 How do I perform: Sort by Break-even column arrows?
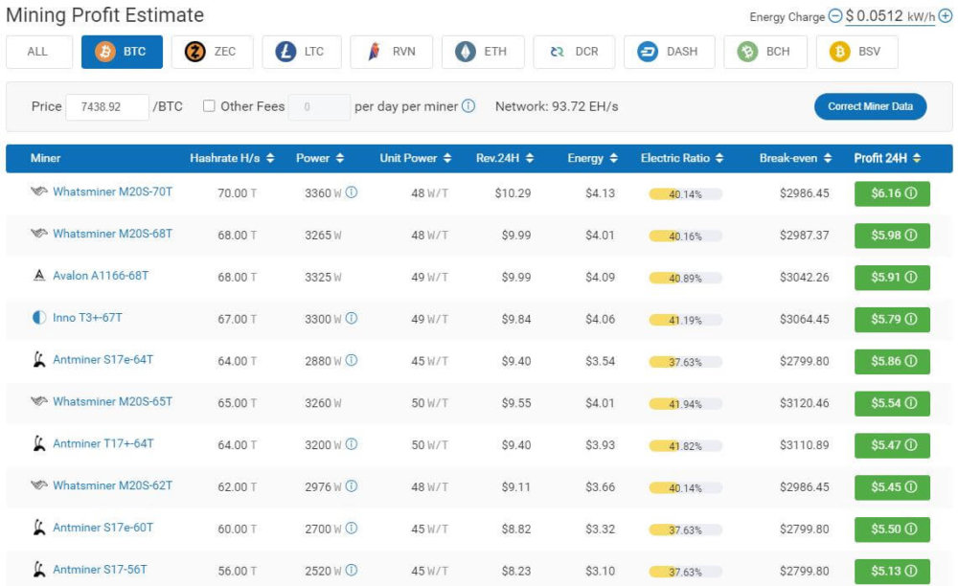point(828,158)
